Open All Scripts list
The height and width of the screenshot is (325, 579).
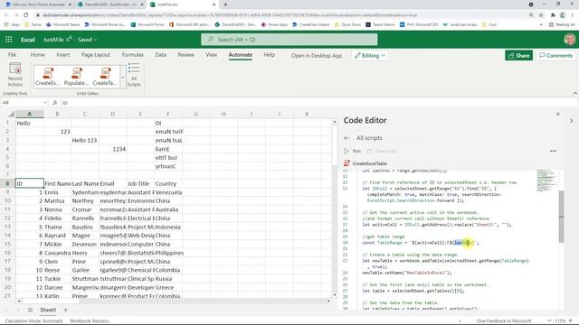click(134, 74)
